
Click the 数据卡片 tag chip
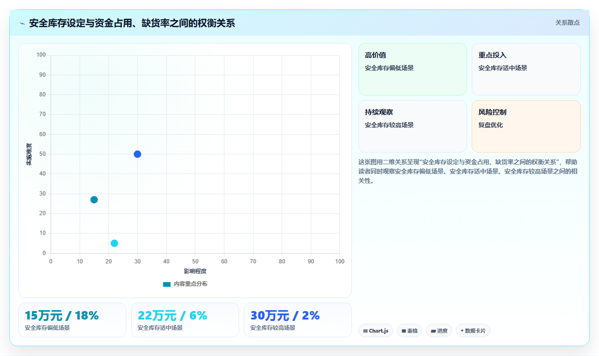[x=473, y=331]
